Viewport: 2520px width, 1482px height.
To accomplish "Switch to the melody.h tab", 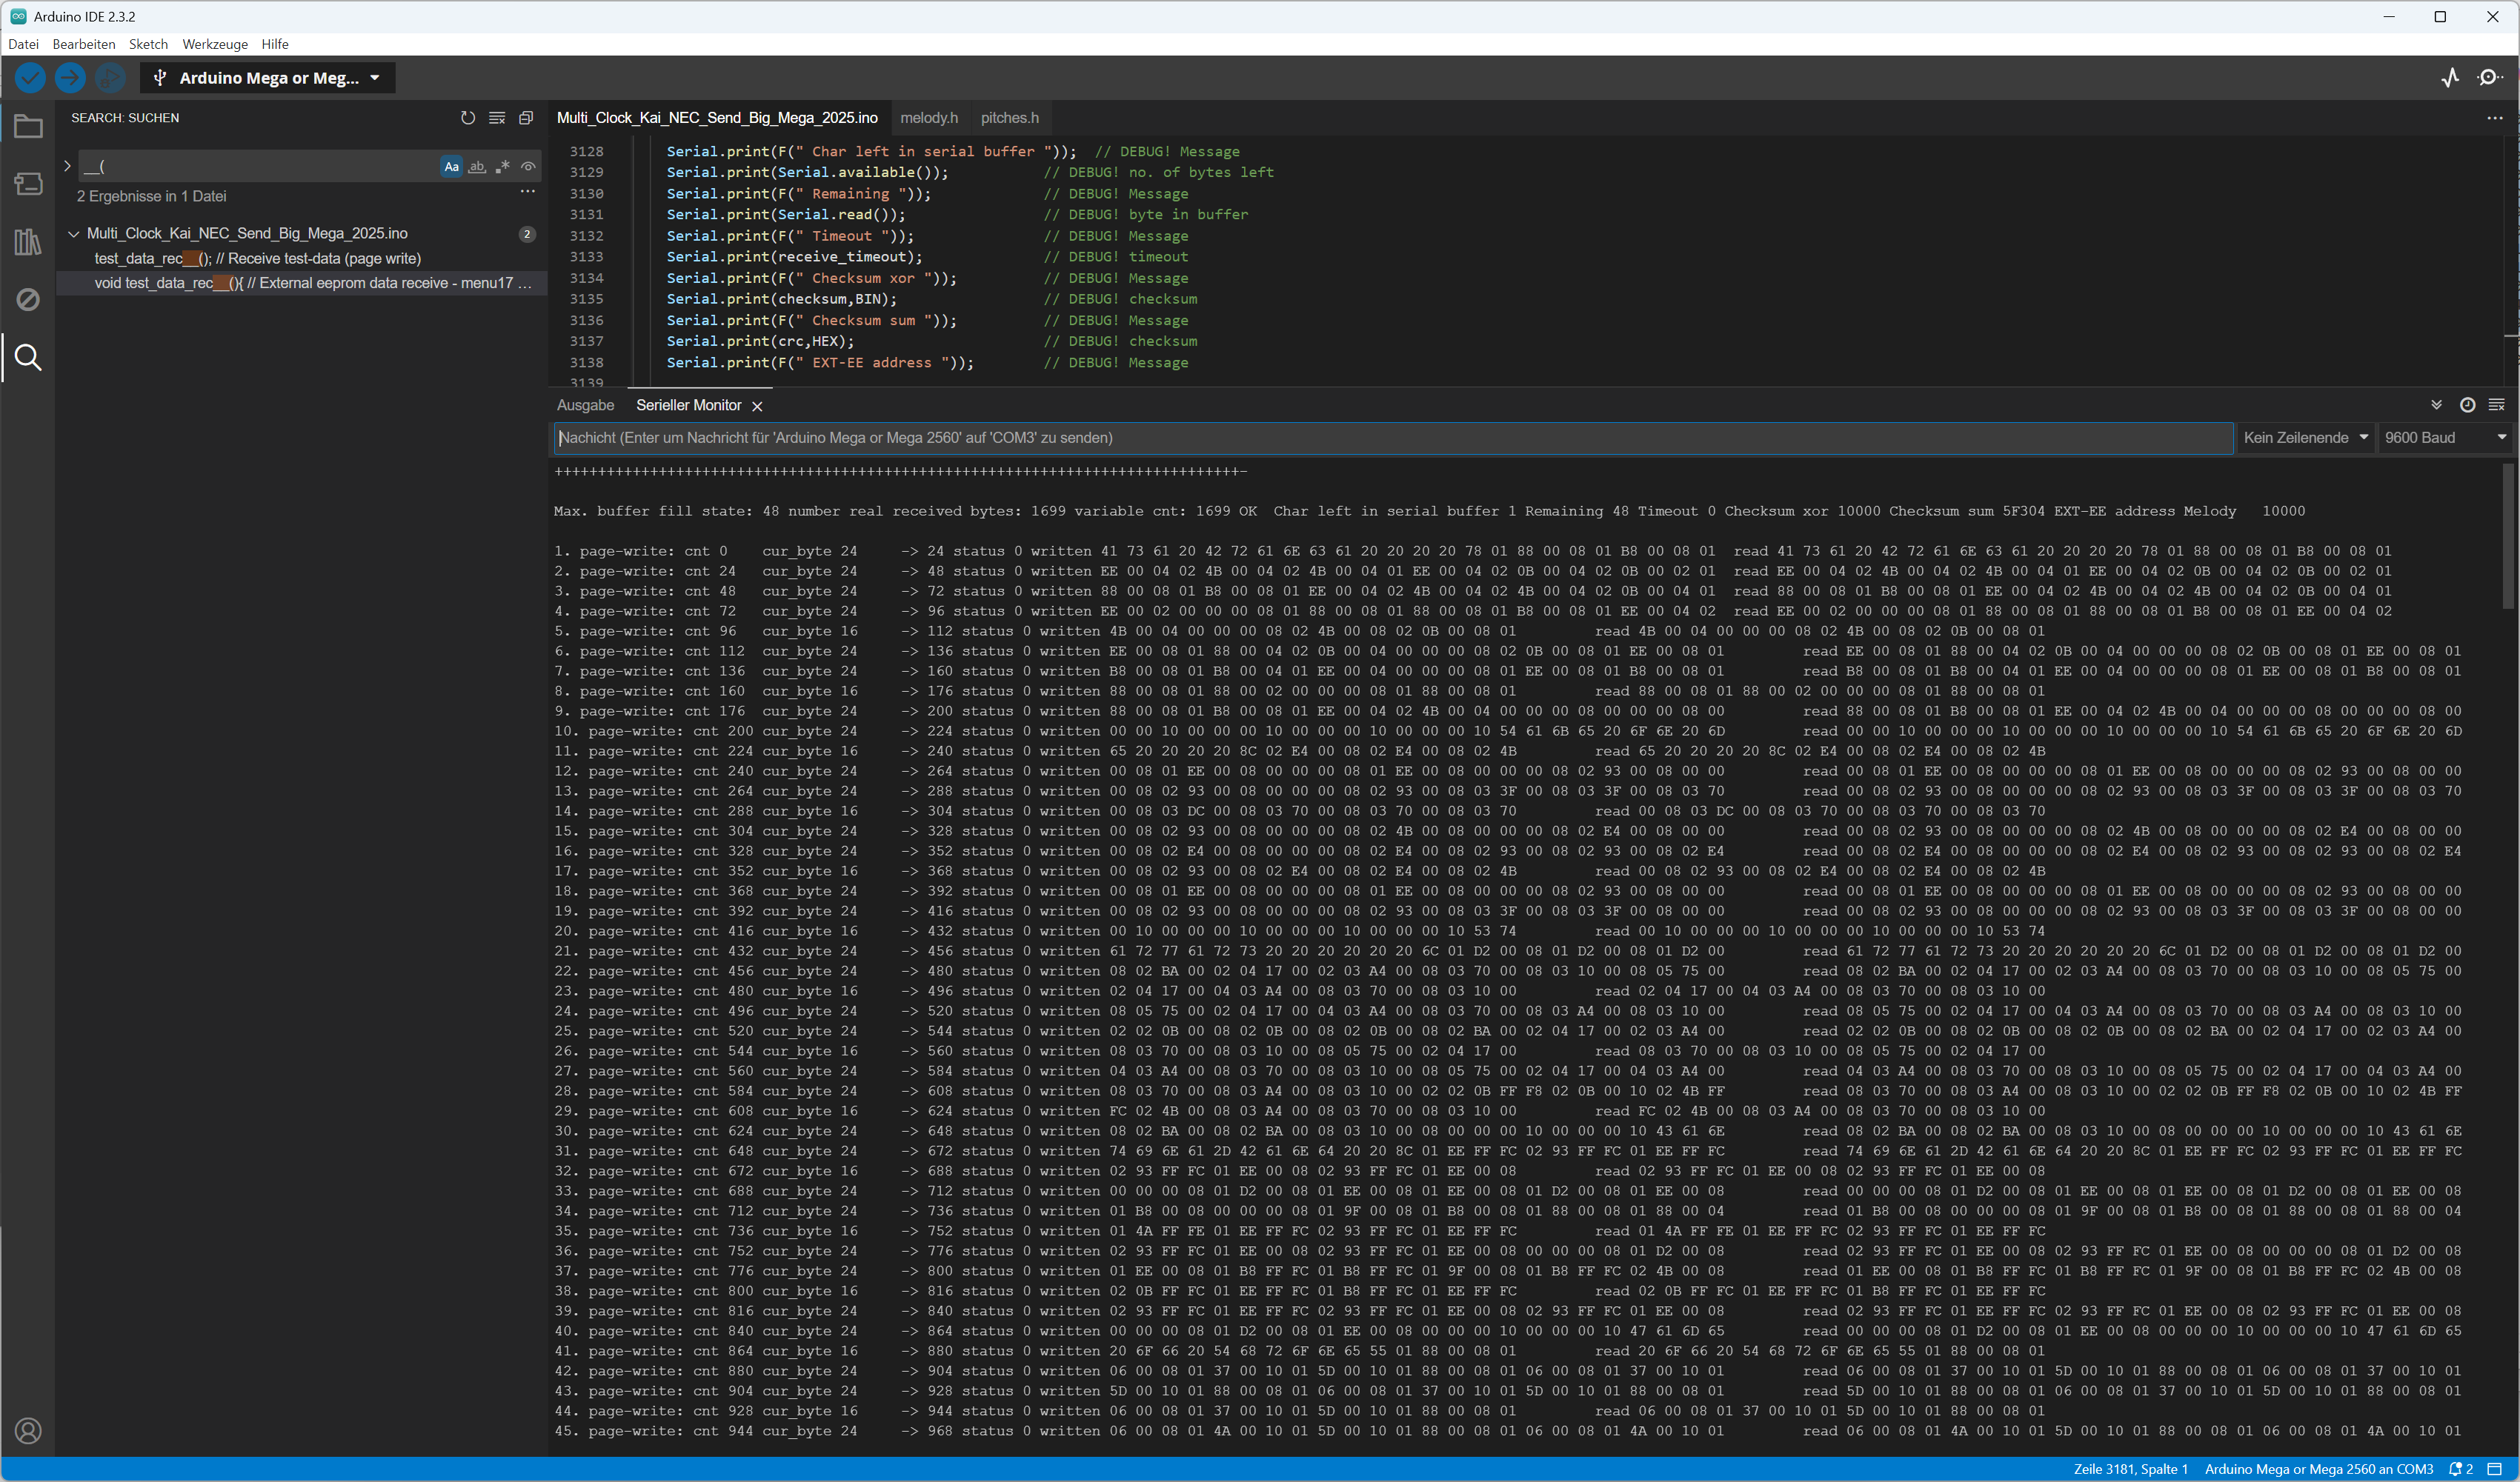I will click(x=929, y=118).
